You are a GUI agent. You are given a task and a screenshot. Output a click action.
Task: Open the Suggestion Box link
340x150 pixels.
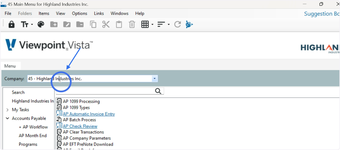click(x=322, y=14)
